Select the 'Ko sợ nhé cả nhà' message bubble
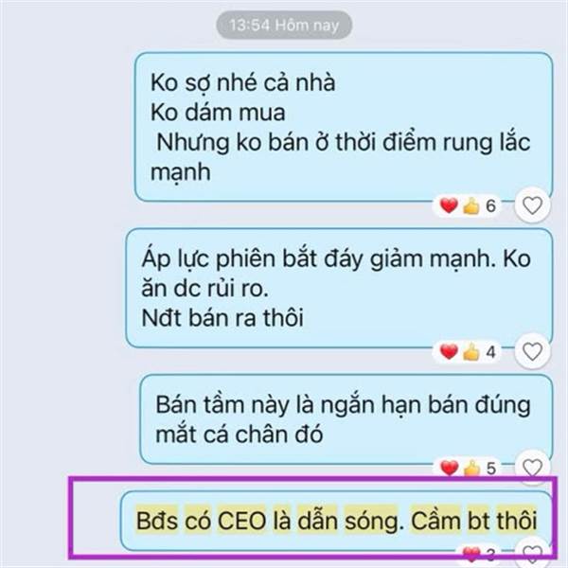Screen dimensions: 568x568 (344, 127)
